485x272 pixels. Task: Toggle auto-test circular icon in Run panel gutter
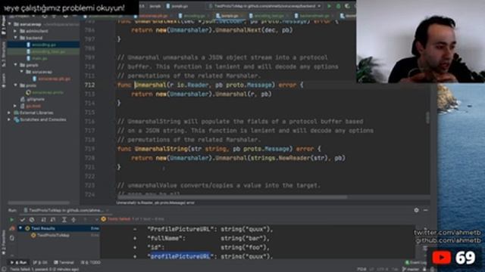click(x=12, y=238)
